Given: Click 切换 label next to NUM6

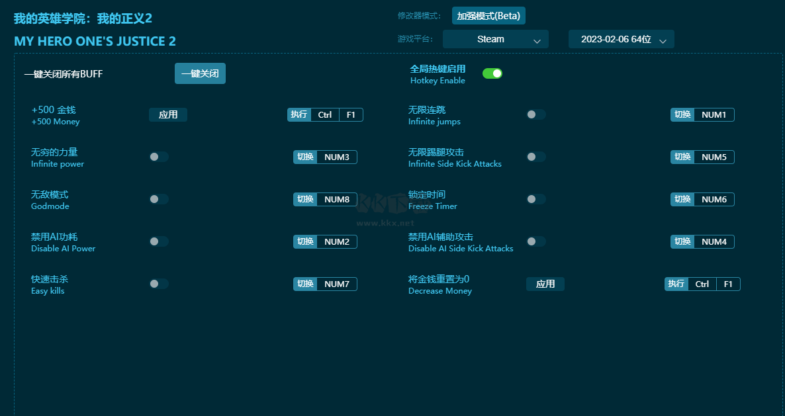Looking at the screenshot, I should point(682,199).
